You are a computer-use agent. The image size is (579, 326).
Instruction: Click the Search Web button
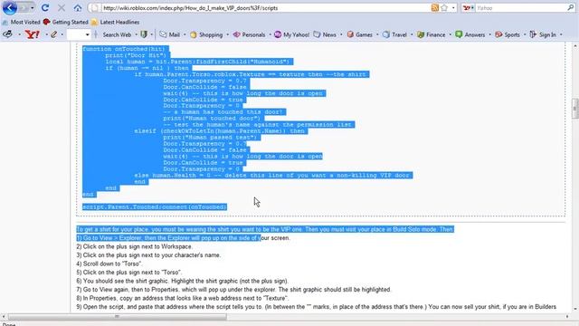117,34
